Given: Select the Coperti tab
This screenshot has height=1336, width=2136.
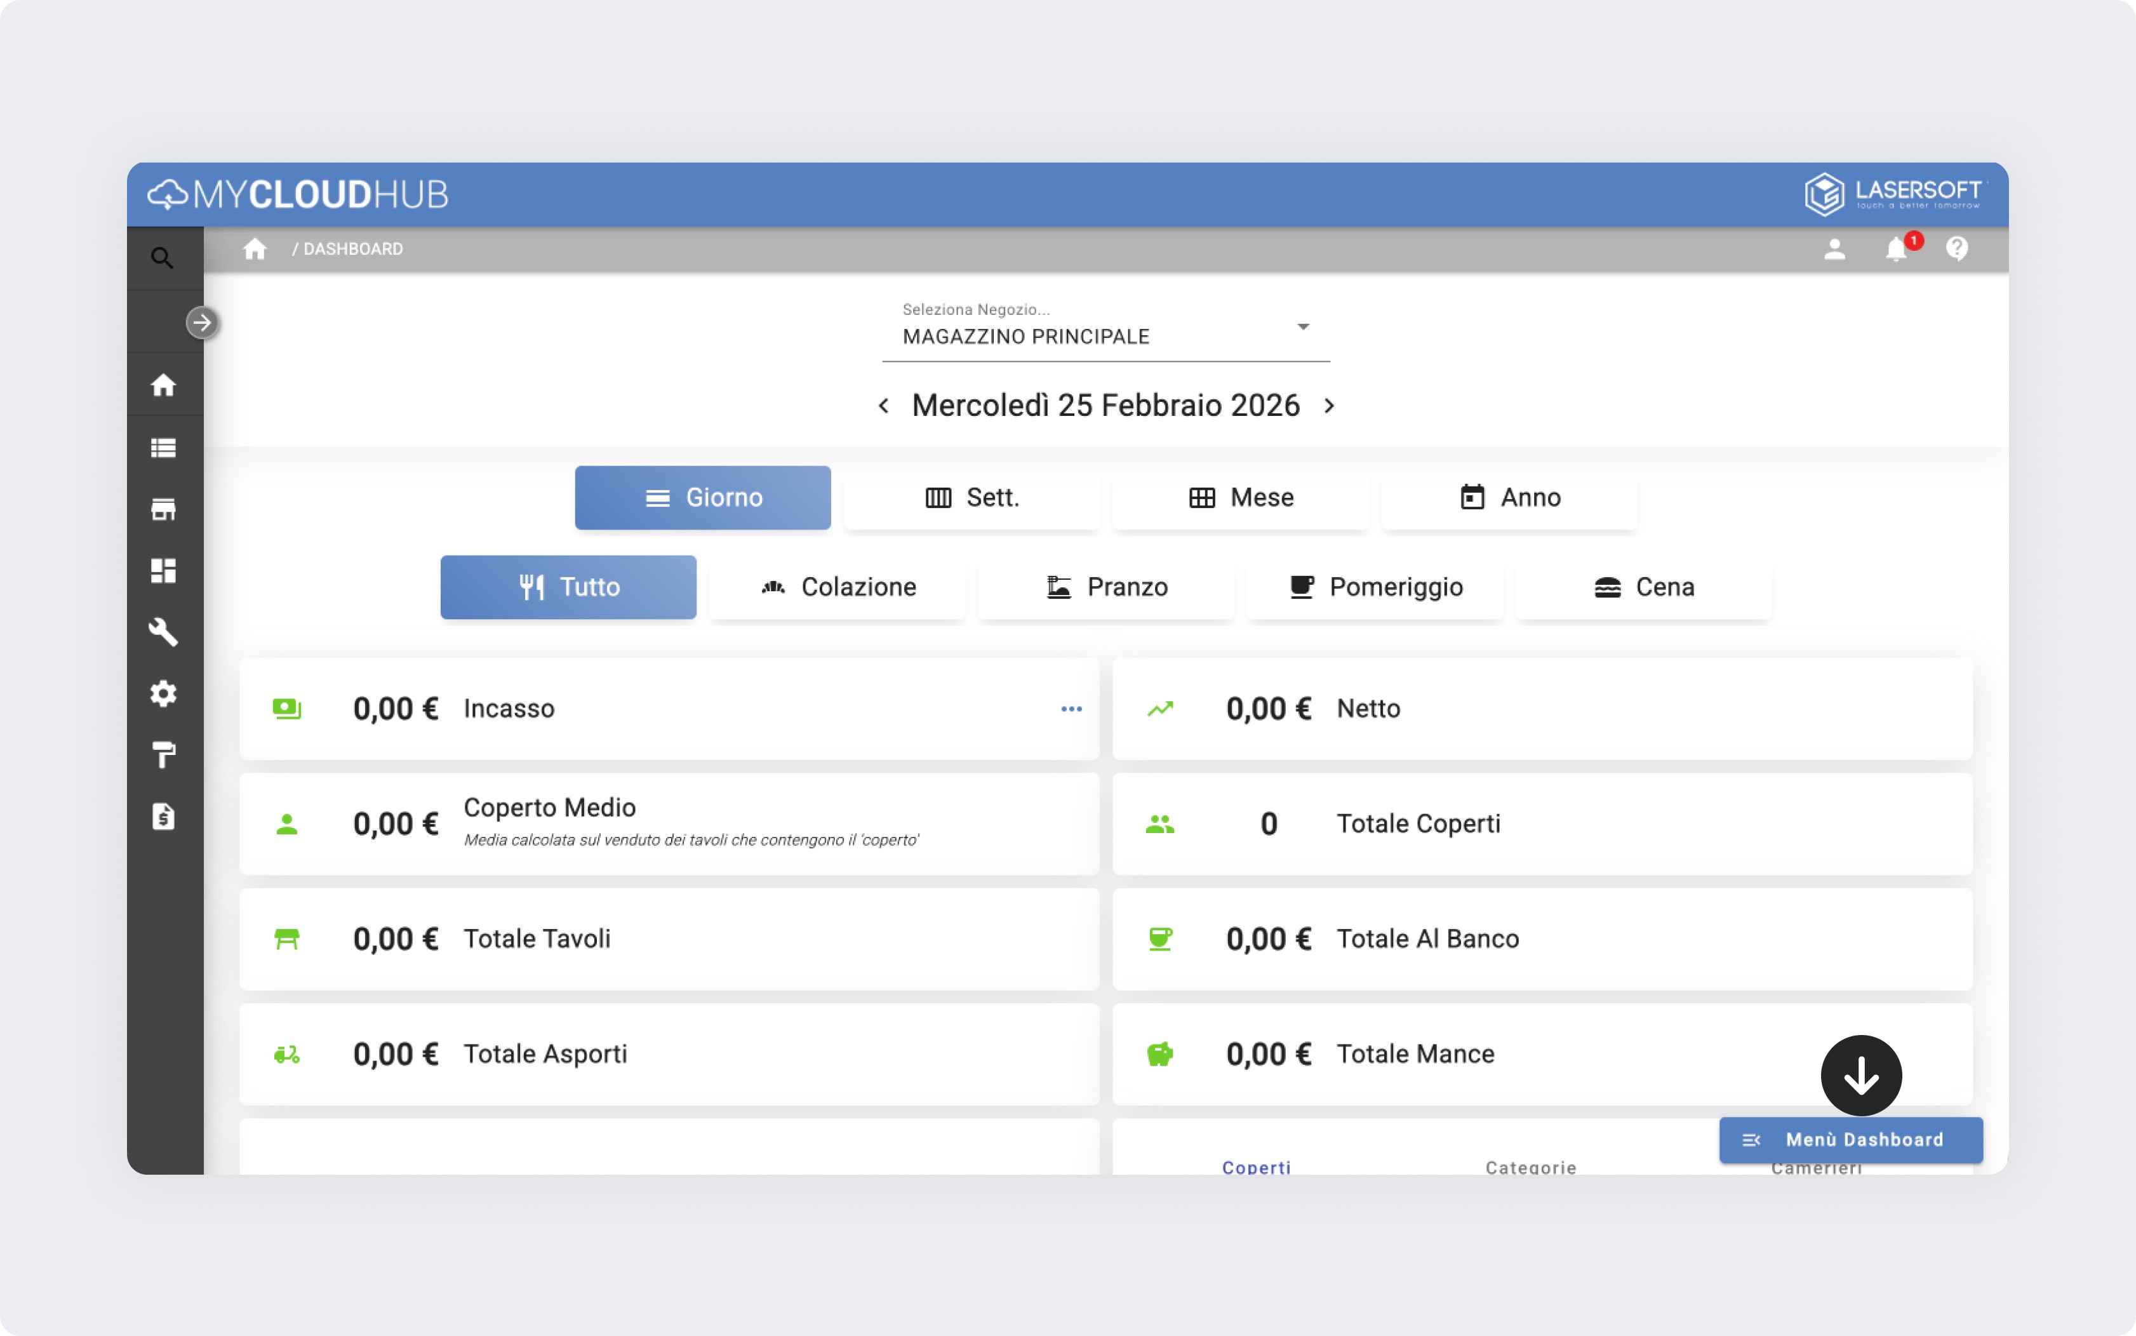Looking at the screenshot, I should pos(1256,1166).
